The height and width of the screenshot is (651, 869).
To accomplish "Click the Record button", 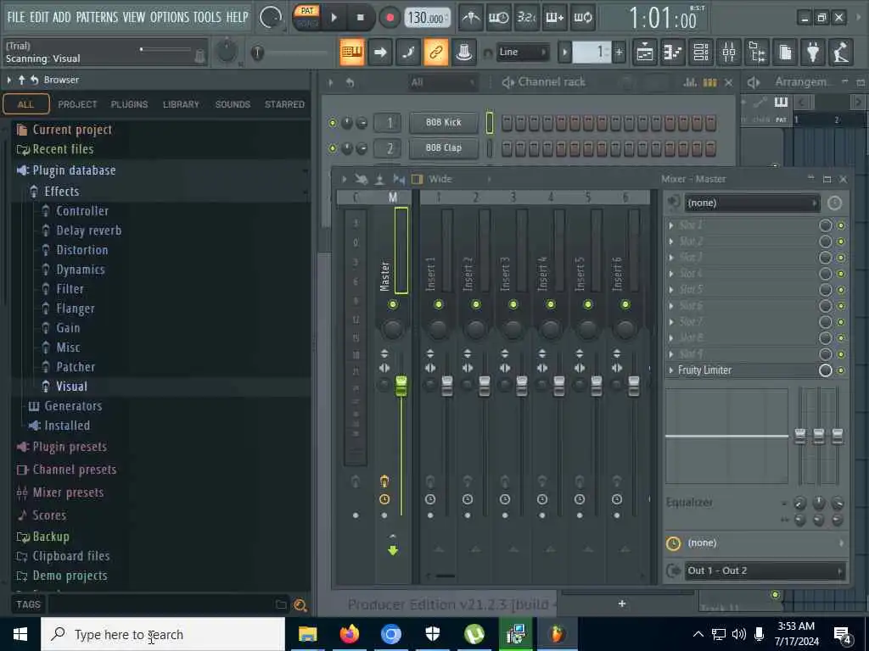I will tap(390, 18).
